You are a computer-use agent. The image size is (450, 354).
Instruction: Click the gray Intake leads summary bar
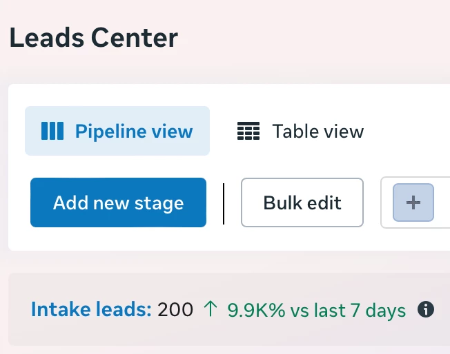pos(229,309)
